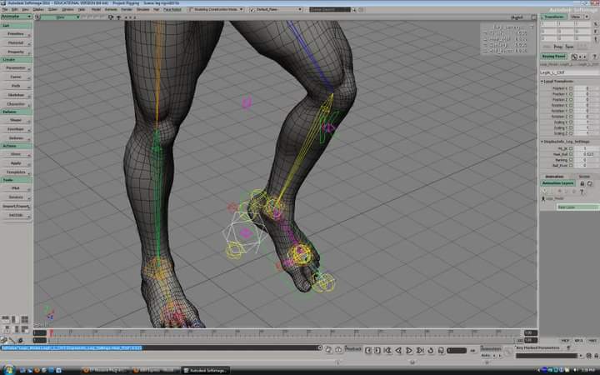Open the Shaded display mode dropdown
This screenshot has width=600, height=375.
[x=517, y=17]
